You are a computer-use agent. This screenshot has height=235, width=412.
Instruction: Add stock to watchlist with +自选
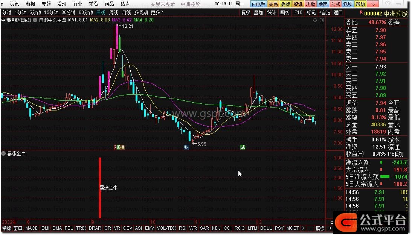tap(325, 12)
